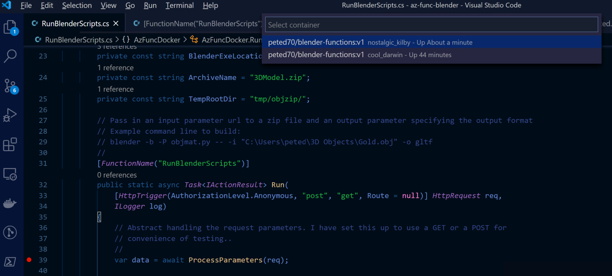Click the BlenderExeLocation identifier on line 23

(x=225, y=56)
